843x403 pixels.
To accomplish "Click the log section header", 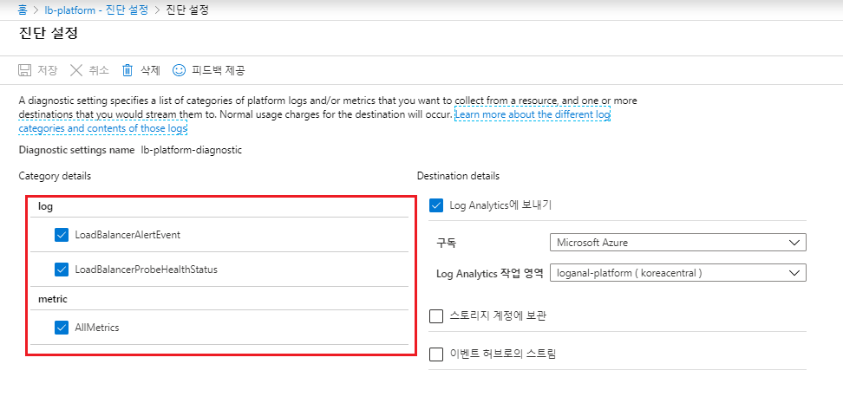I will coord(46,206).
